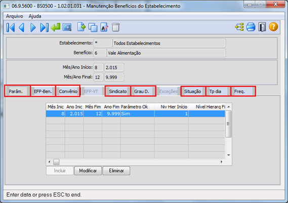Click the horizontal scrollbar thumb
Image resolution: width=288 pixels, height=203 pixels.
(56, 162)
